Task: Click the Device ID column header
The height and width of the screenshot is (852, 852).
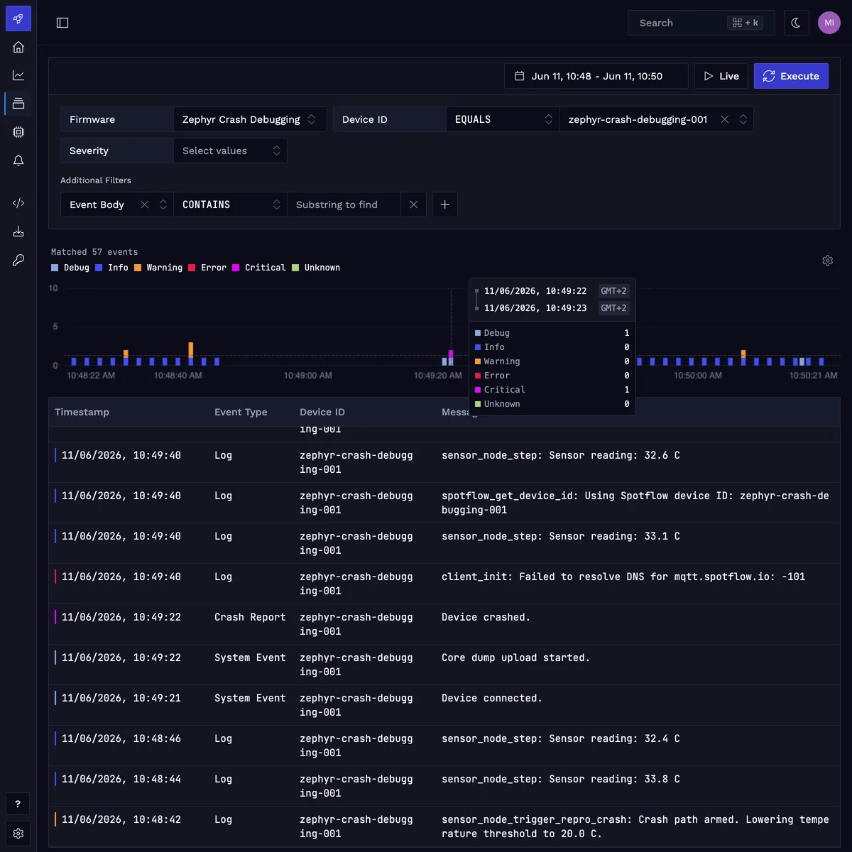Action: pos(322,412)
